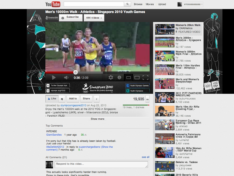Click the search magnifier button
The image size is (234, 176).
click(x=127, y=4)
